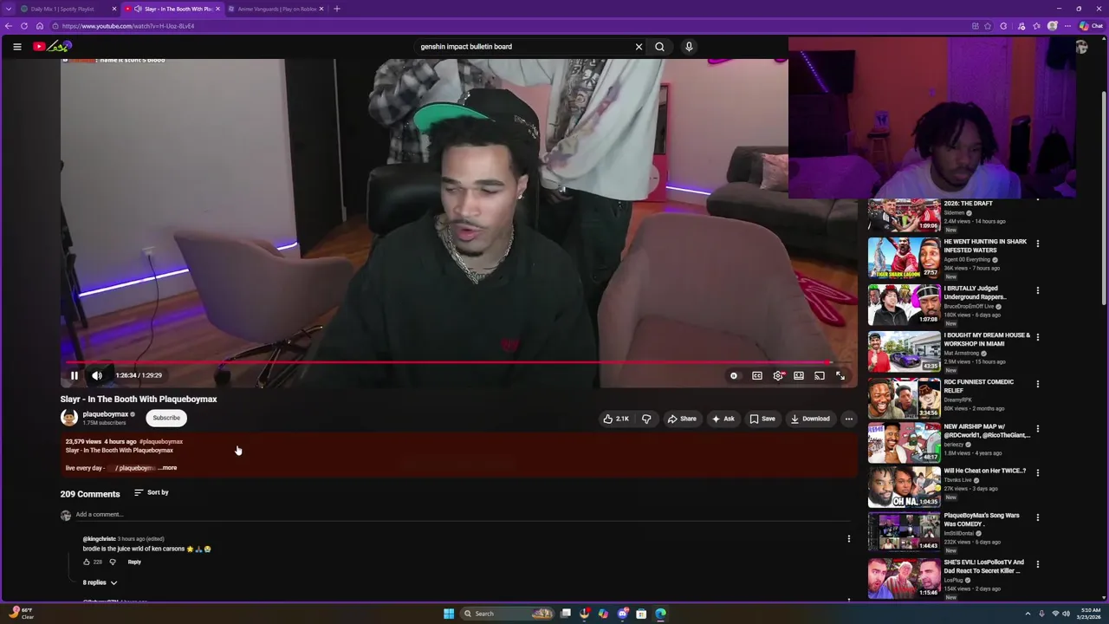The height and width of the screenshot is (624, 1109).
Task: Open plaqueboymax channel name link
Action: (x=105, y=414)
